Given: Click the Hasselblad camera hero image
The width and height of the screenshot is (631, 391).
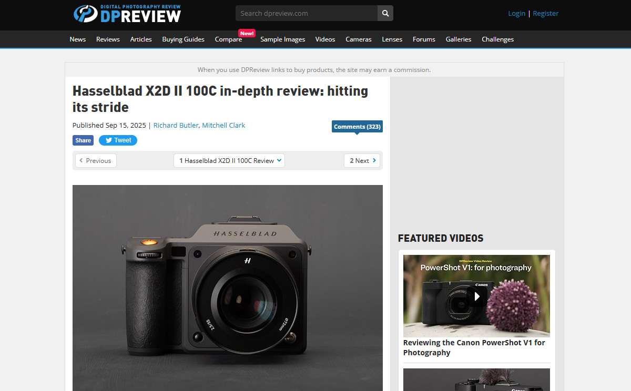Looking at the screenshot, I should point(228,288).
